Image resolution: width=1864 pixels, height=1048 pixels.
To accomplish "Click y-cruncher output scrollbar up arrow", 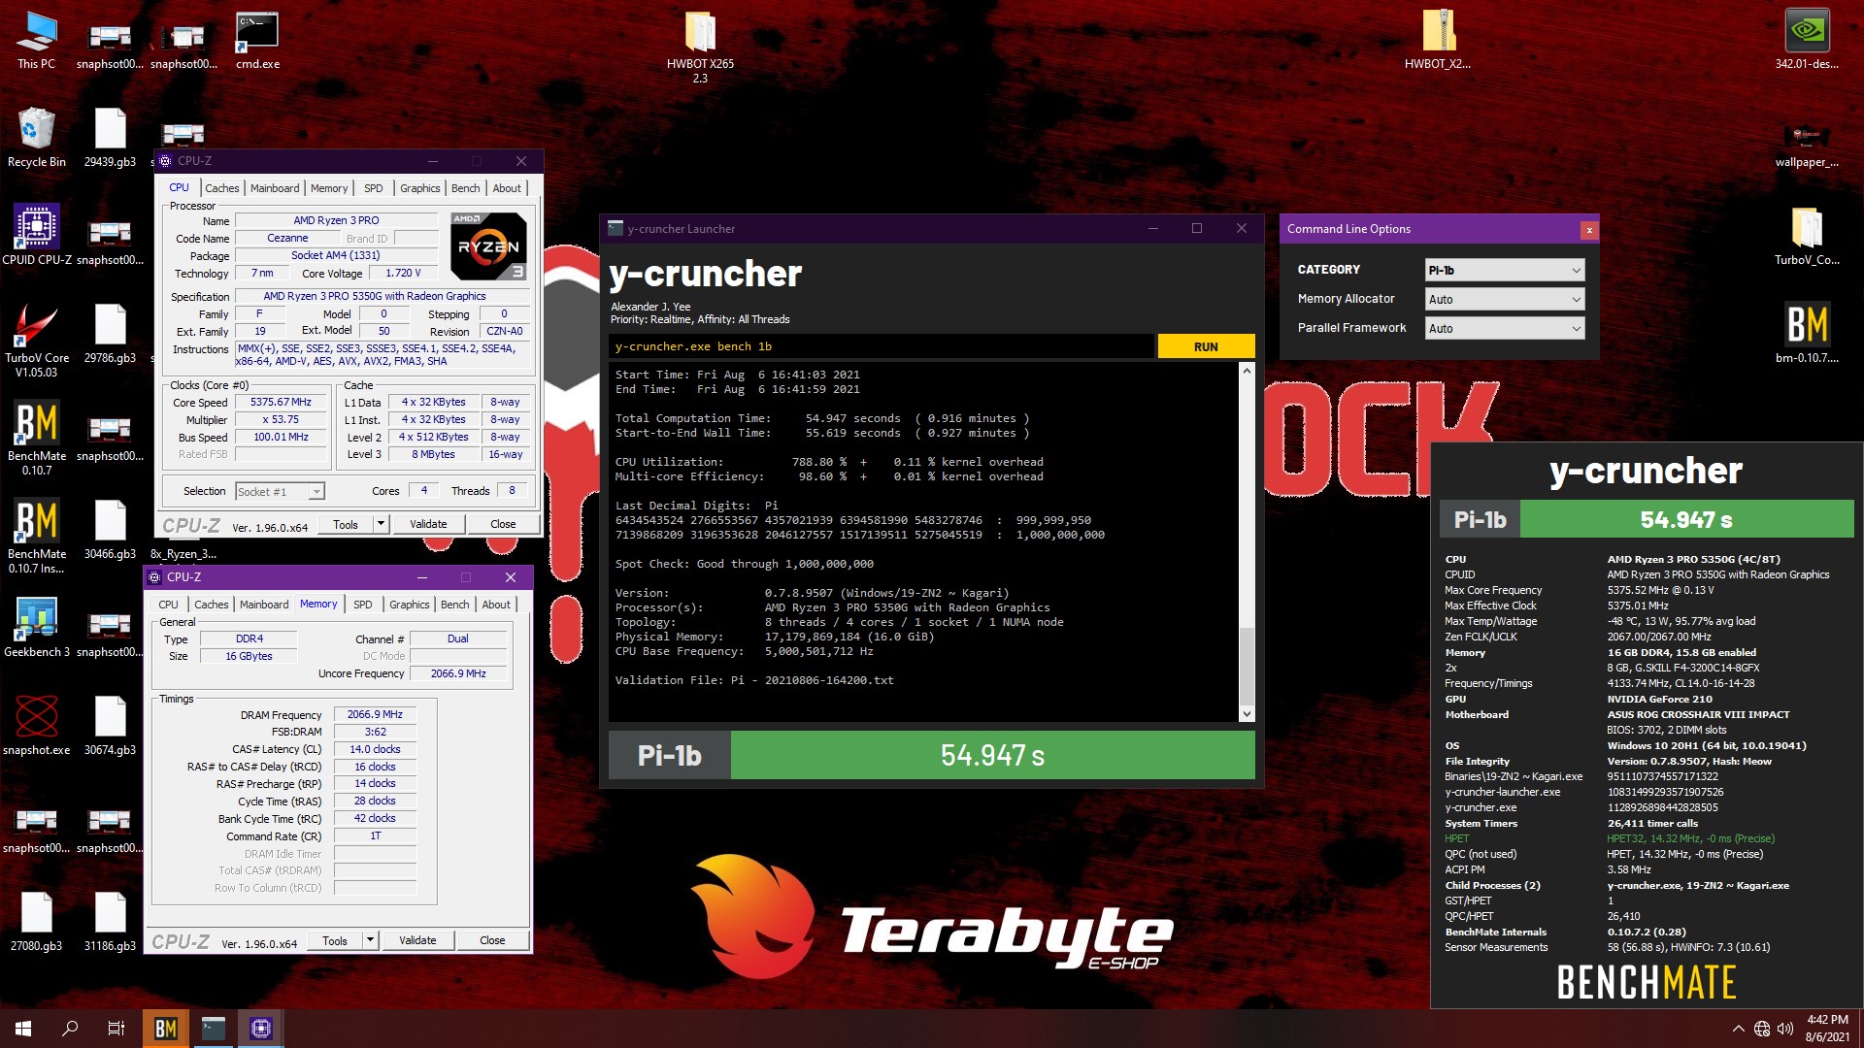I will (x=1247, y=371).
